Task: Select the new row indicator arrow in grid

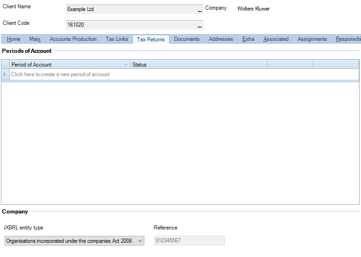Action: coord(5,74)
